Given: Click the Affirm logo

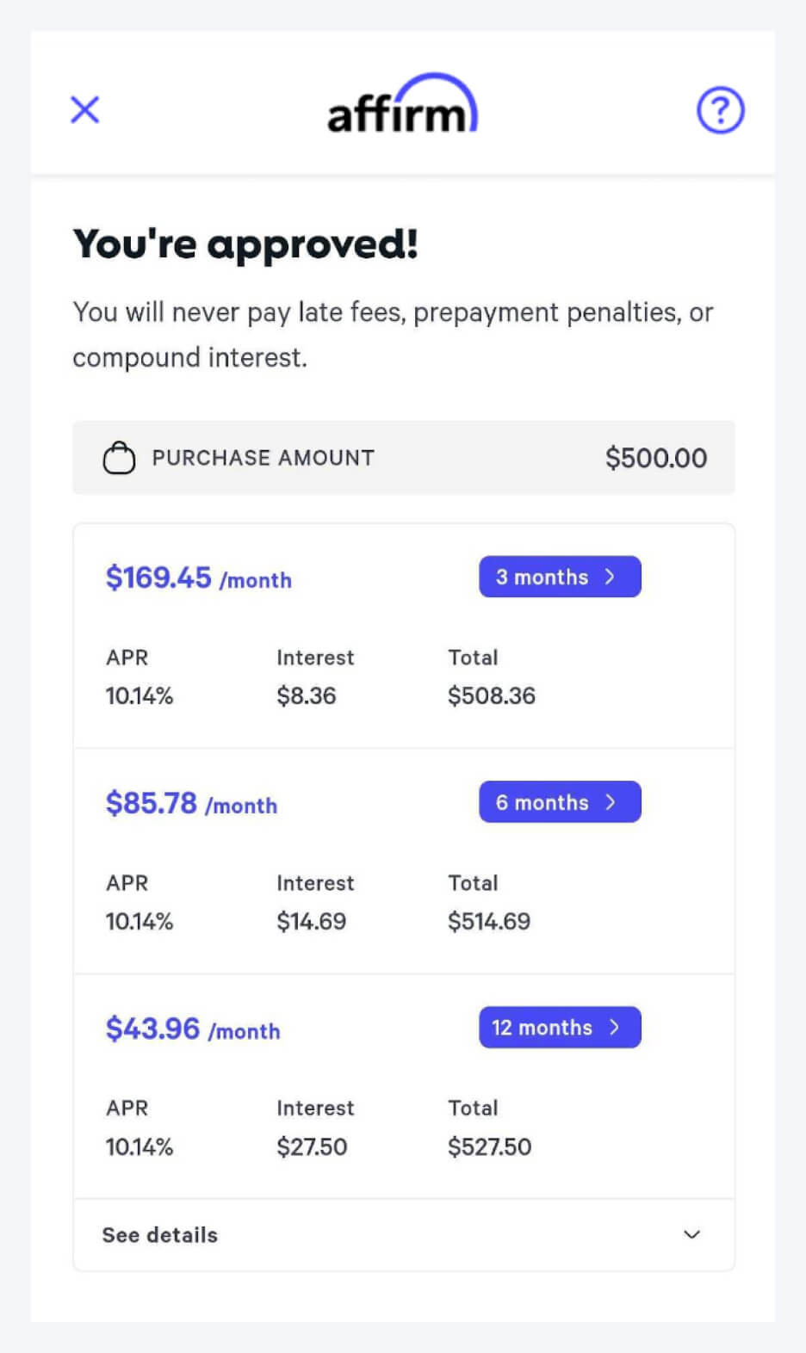Looking at the screenshot, I should tap(402, 105).
